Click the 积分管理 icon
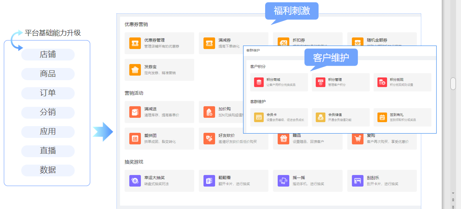Screen dimensions: 461x209 coord(321,82)
